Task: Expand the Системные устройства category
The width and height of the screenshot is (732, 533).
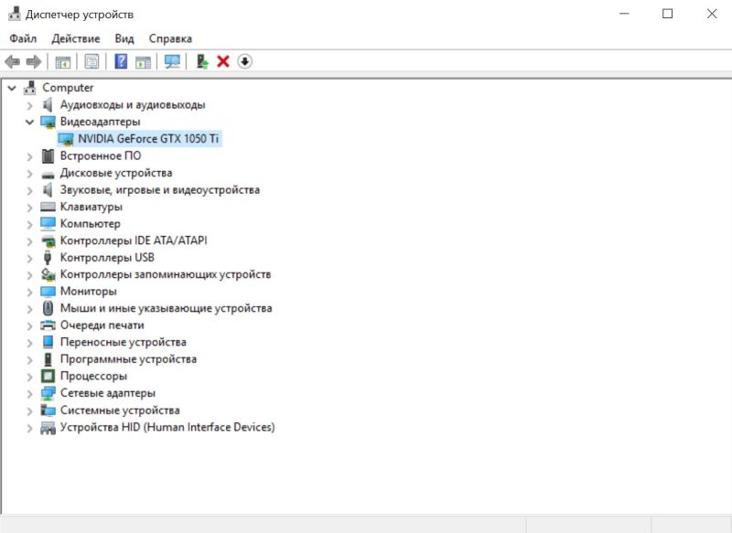Action: click(x=29, y=410)
